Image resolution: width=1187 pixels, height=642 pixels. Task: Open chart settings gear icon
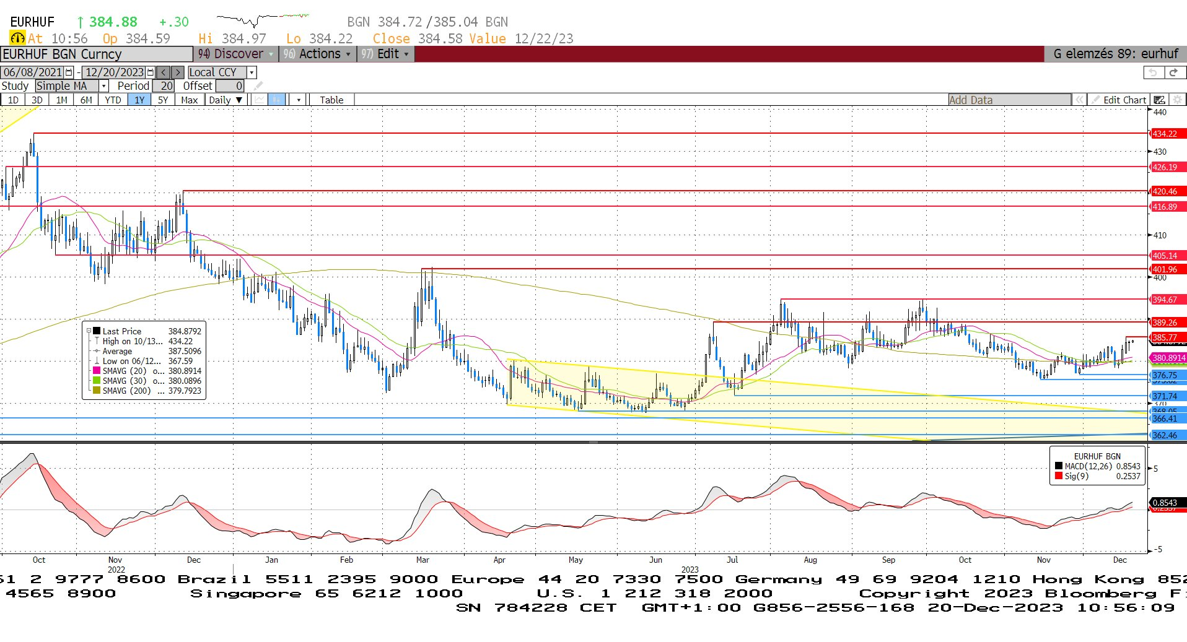pyautogui.click(x=1177, y=100)
